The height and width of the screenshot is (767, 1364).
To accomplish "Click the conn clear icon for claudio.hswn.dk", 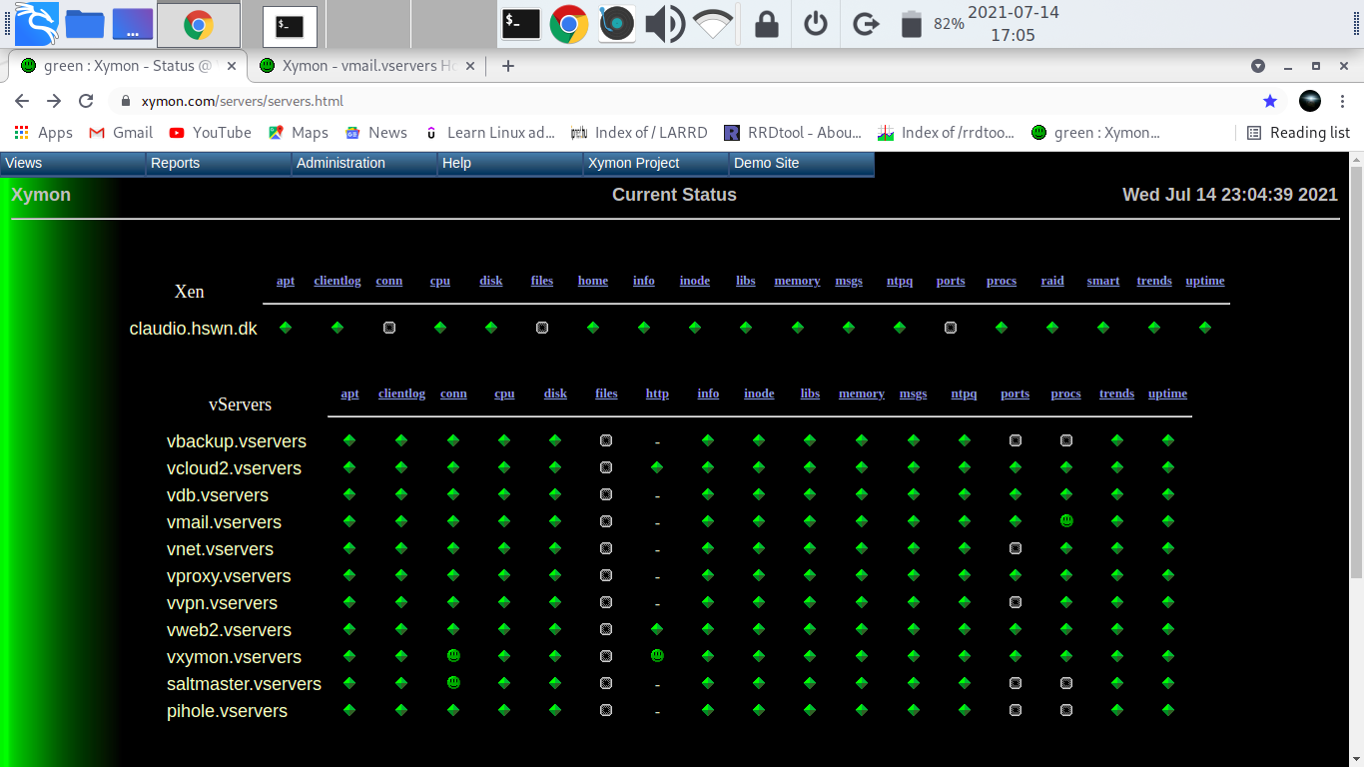I will [389, 328].
